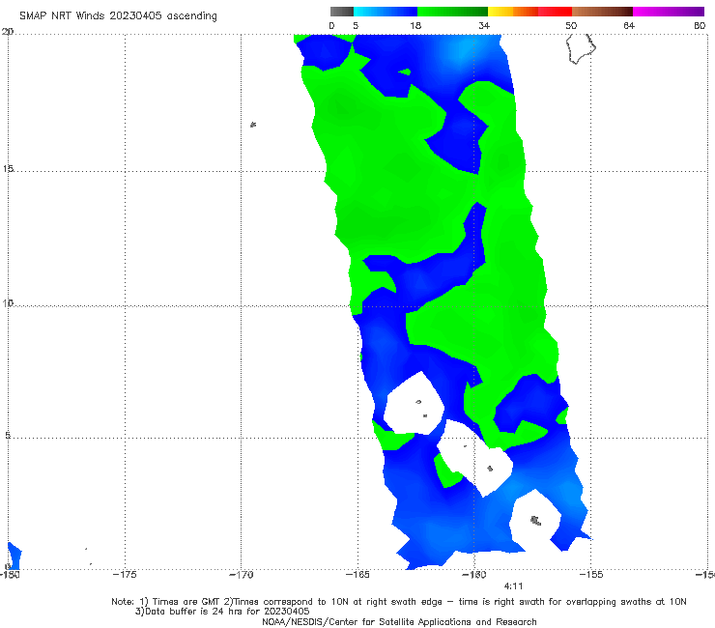Click the color bar label '34'
Image resolution: width=715 pixels, height=628 pixels.
point(484,25)
